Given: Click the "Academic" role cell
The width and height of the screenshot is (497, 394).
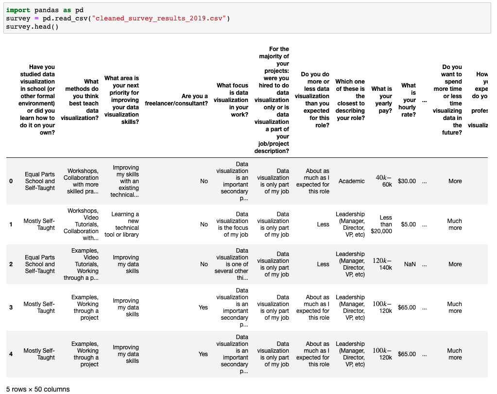Looking at the screenshot, I should click(351, 181).
